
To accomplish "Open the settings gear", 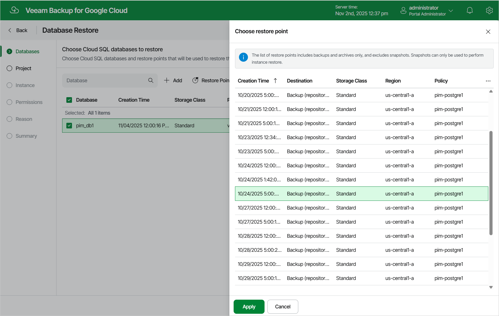I will (489, 10).
